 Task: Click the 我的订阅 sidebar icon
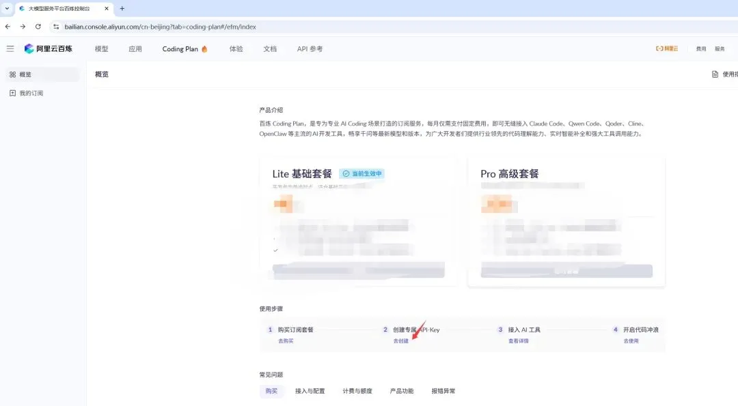(13, 93)
